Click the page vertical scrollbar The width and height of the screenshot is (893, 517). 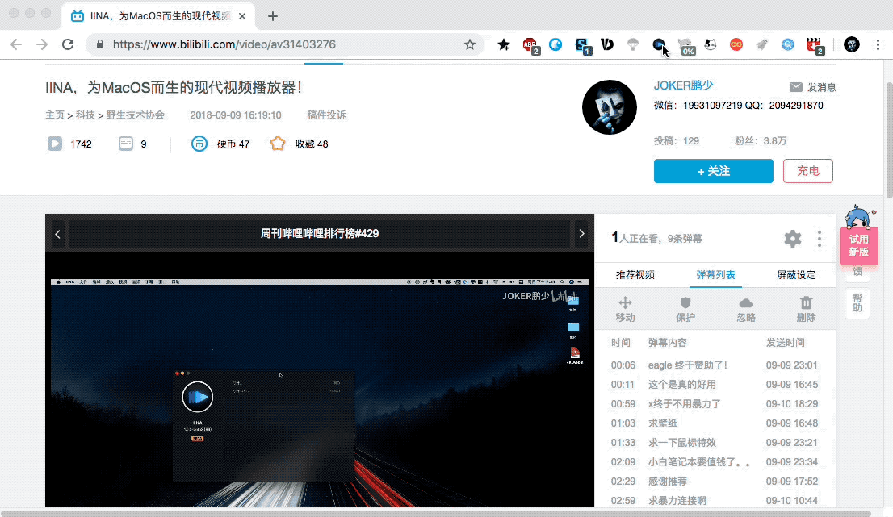[x=888, y=140]
